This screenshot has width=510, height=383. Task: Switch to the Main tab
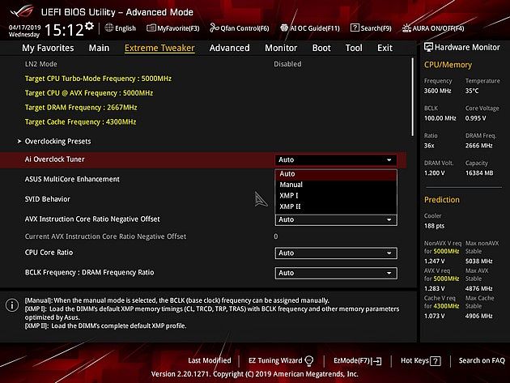point(99,48)
